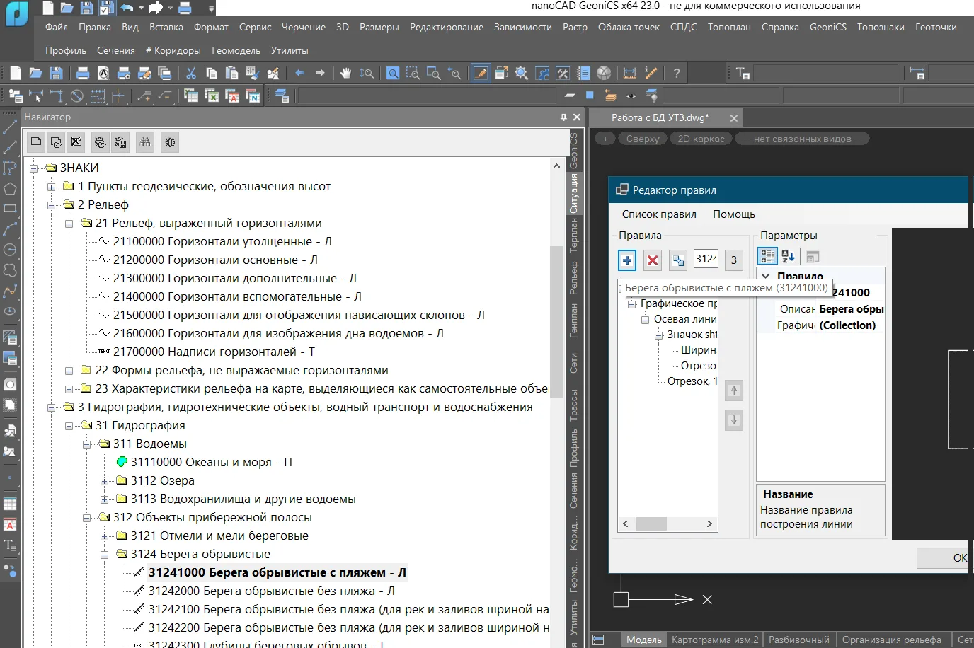This screenshot has width=974, height=648.
Task: Toggle the layer visibility eye icon
Action: [631, 96]
